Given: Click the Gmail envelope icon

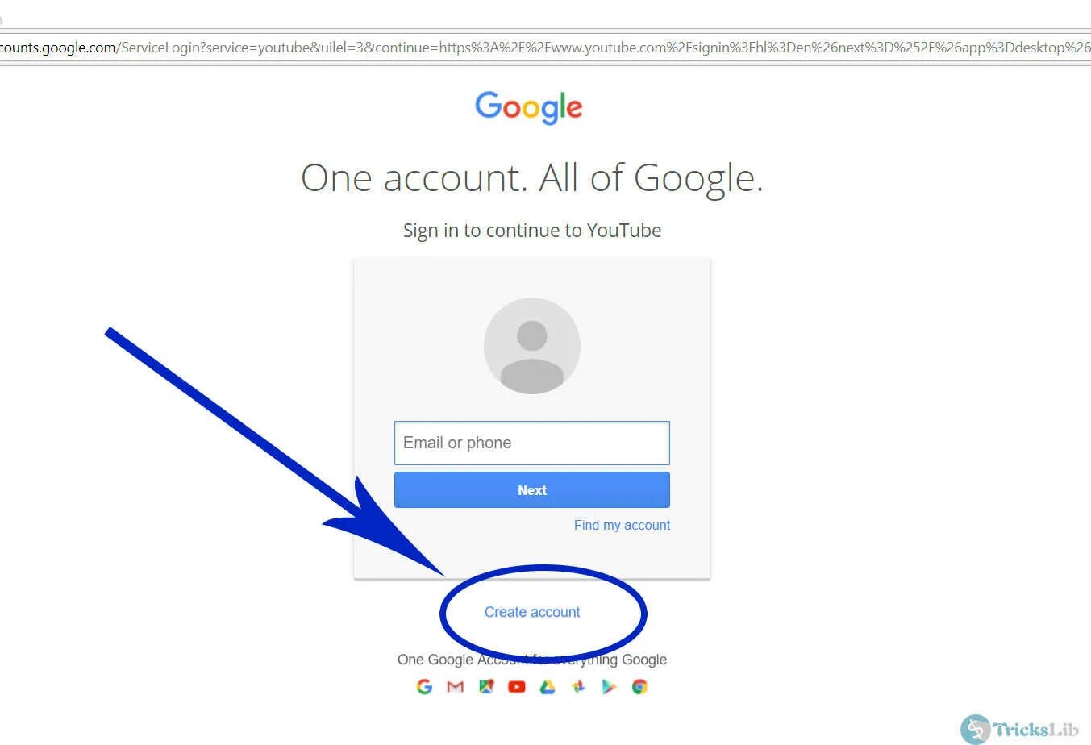Looking at the screenshot, I should click(x=456, y=687).
